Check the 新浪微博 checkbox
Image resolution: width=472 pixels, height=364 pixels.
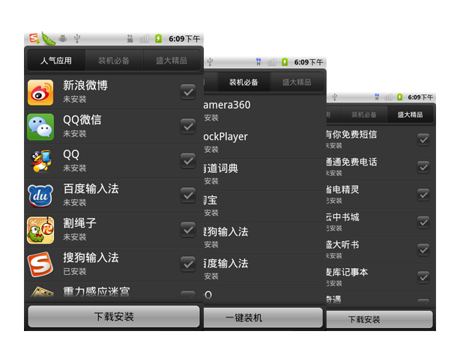(x=188, y=92)
